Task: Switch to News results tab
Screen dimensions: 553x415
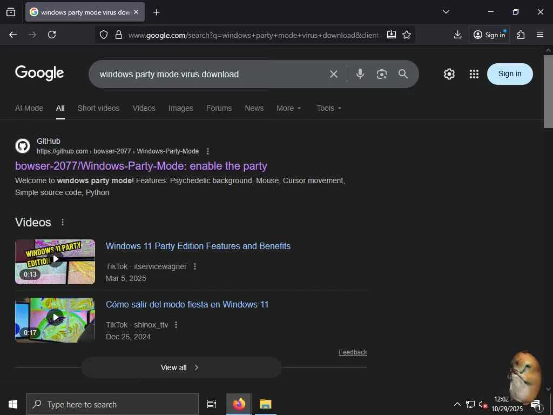Action: click(x=254, y=108)
